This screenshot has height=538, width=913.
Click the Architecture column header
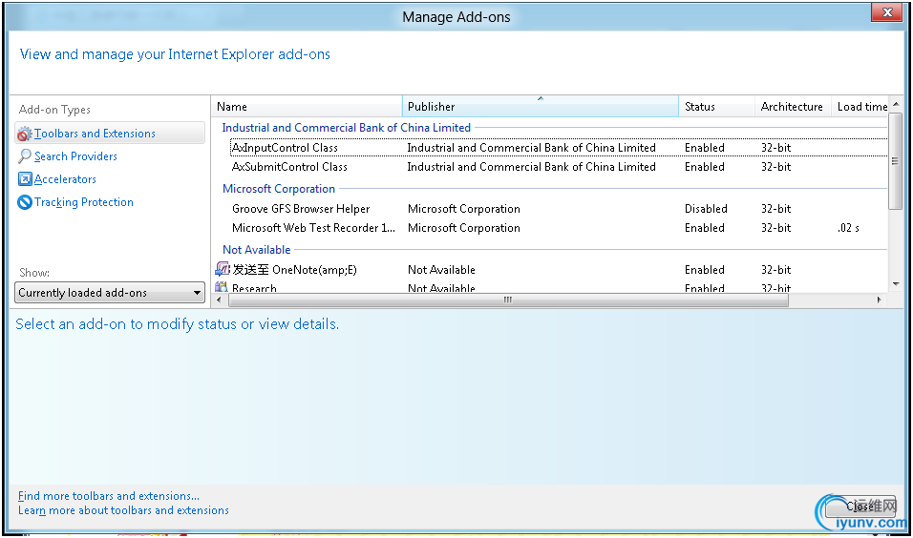792,107
